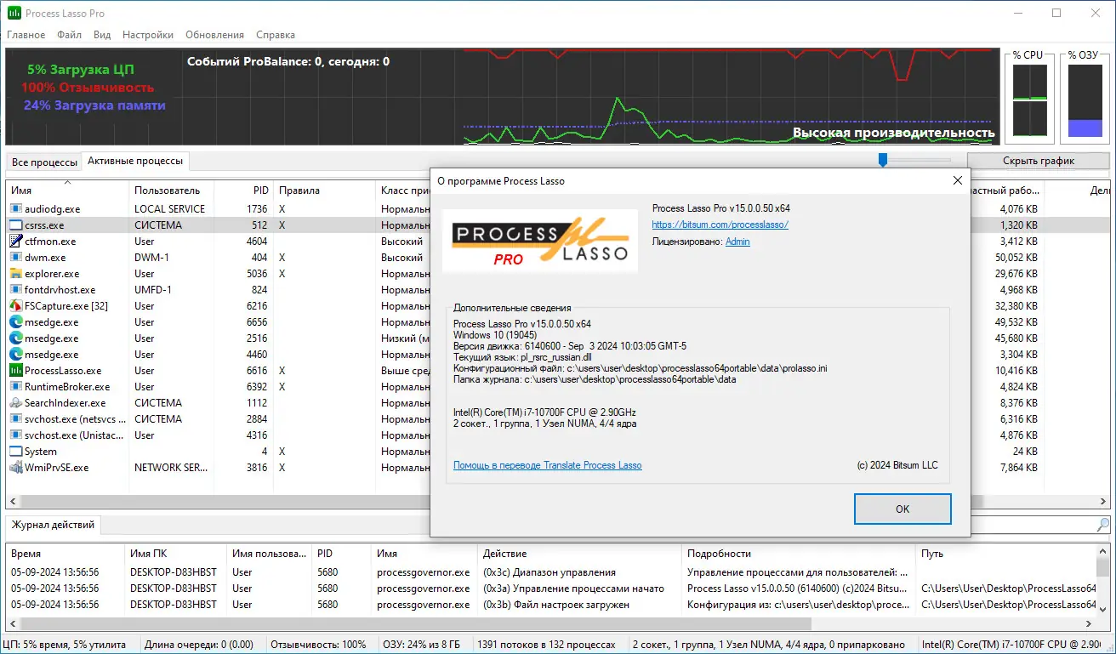Click the "7,864 KB" memory value
This screenshot has height=654, width=1116.
pyautogui.click(x=1019, y=468)
